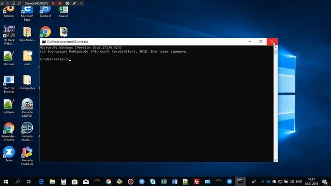Open the volume control in system tray
Screen dimensions: 331x186
tap(292, 181)
